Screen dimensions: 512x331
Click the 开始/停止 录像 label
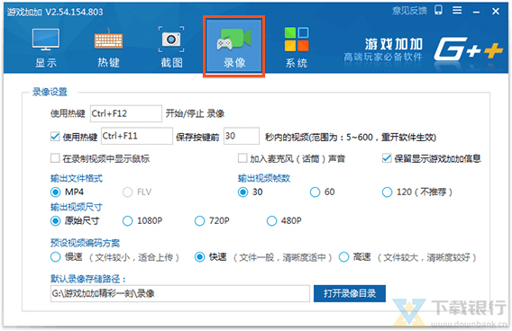click(x=195, y=113)
